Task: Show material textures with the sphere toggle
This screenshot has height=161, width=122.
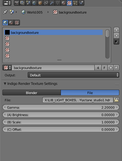Action: [x=11, y=23]
